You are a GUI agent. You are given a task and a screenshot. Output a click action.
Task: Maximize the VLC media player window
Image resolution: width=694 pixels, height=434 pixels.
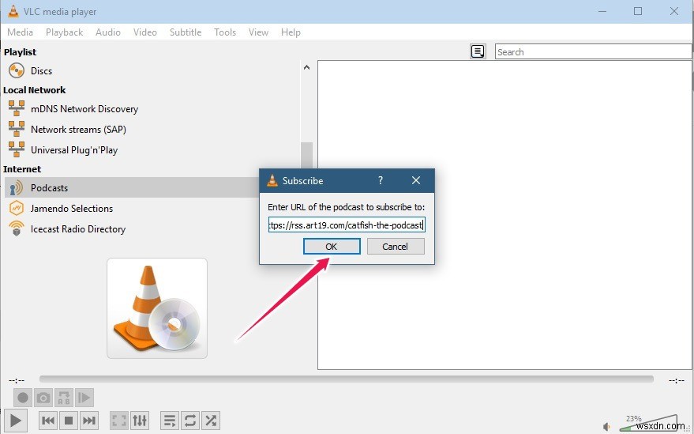[638, 12]
